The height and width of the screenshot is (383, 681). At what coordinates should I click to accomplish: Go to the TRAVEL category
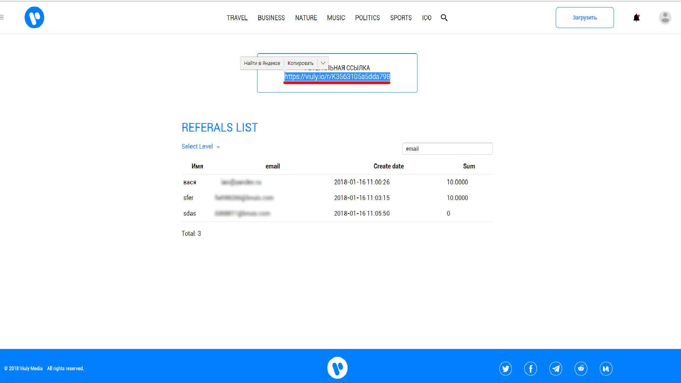click(x=237, y=18)
